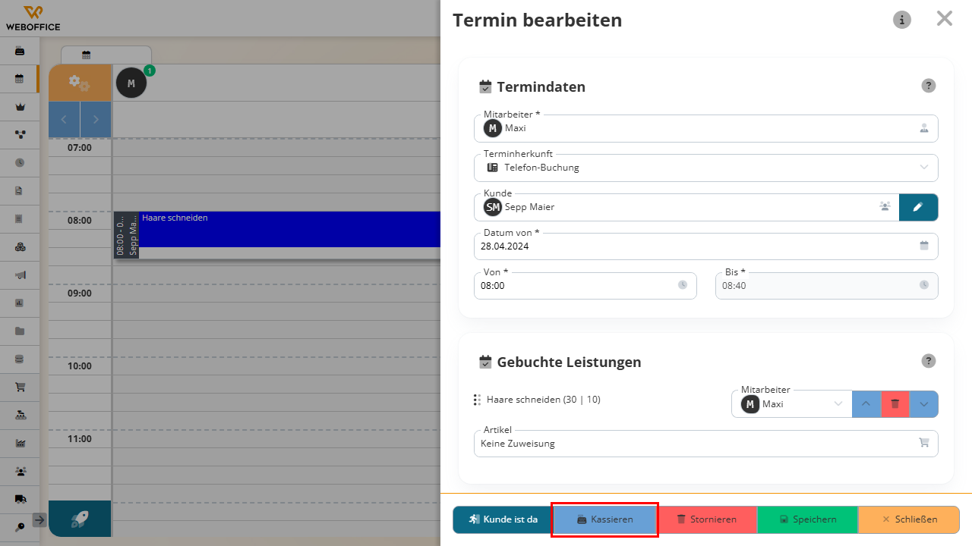The height and width of the screenshot is (546, 972).
Task: Click the Speichern button
Action: point(807,519)
